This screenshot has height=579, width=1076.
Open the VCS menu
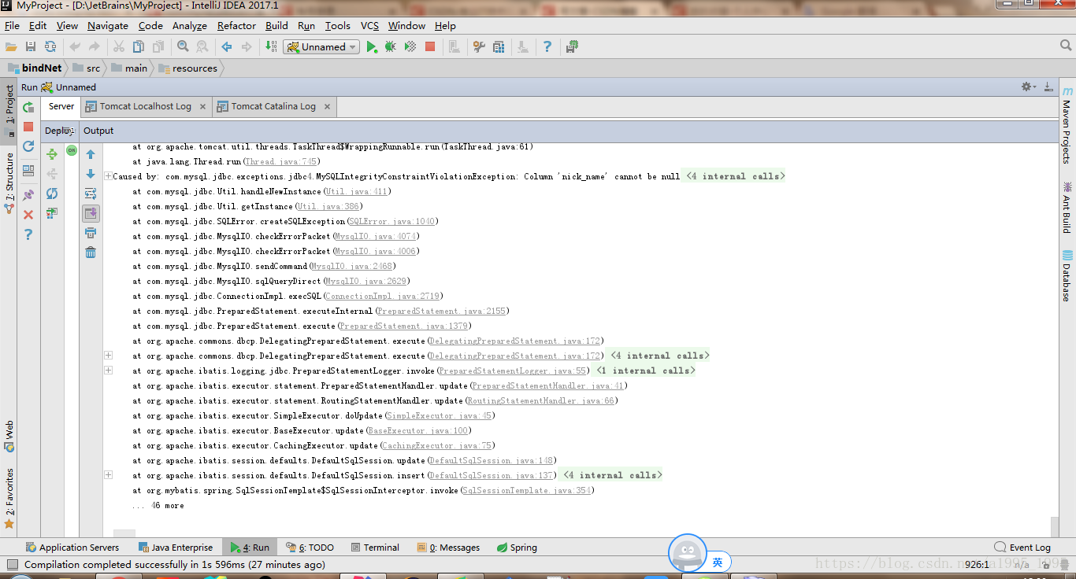[x=369, y=25]
